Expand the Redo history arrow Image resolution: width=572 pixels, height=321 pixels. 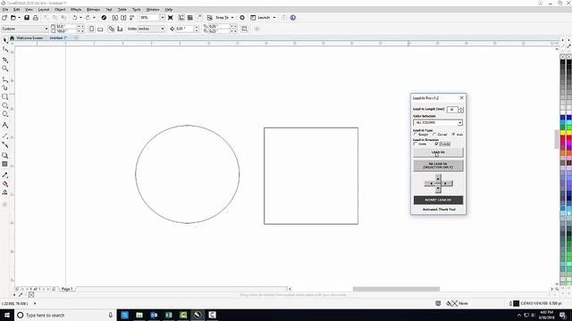94,18
